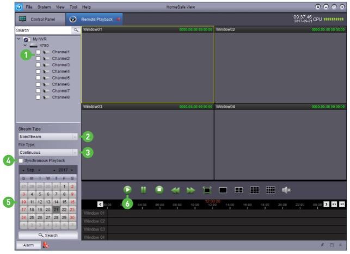The image size is (350, 254).
Task: Check the Channel1 checkbox
Action: (x=38, y=52)
